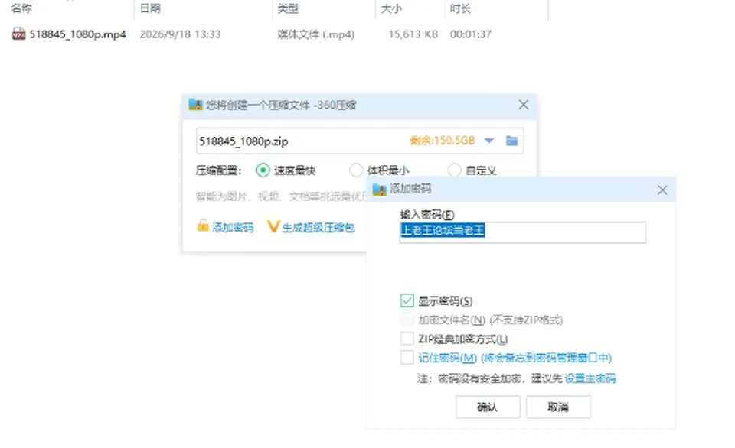The width and height of the screenshot is (735, 448).
Task: Enable the ZIP经典加密方式 checkbox
Action: (407, 339)
